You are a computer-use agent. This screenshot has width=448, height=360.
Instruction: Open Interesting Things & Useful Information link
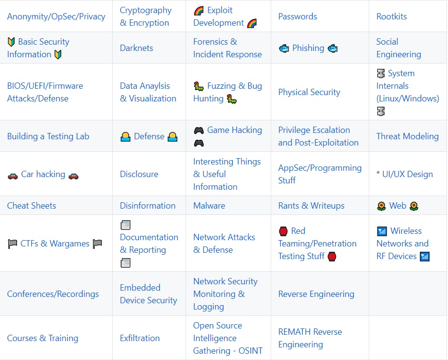tap(227, 174)
